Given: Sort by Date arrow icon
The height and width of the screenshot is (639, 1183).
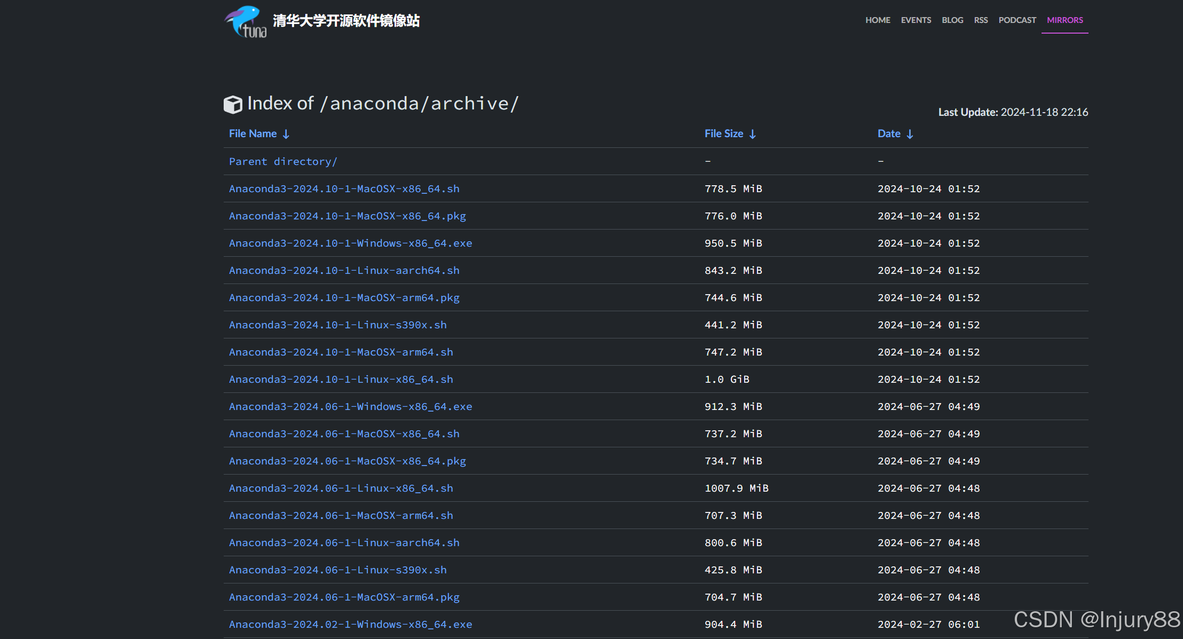Looking at the screenshot, I should point(910,134).
